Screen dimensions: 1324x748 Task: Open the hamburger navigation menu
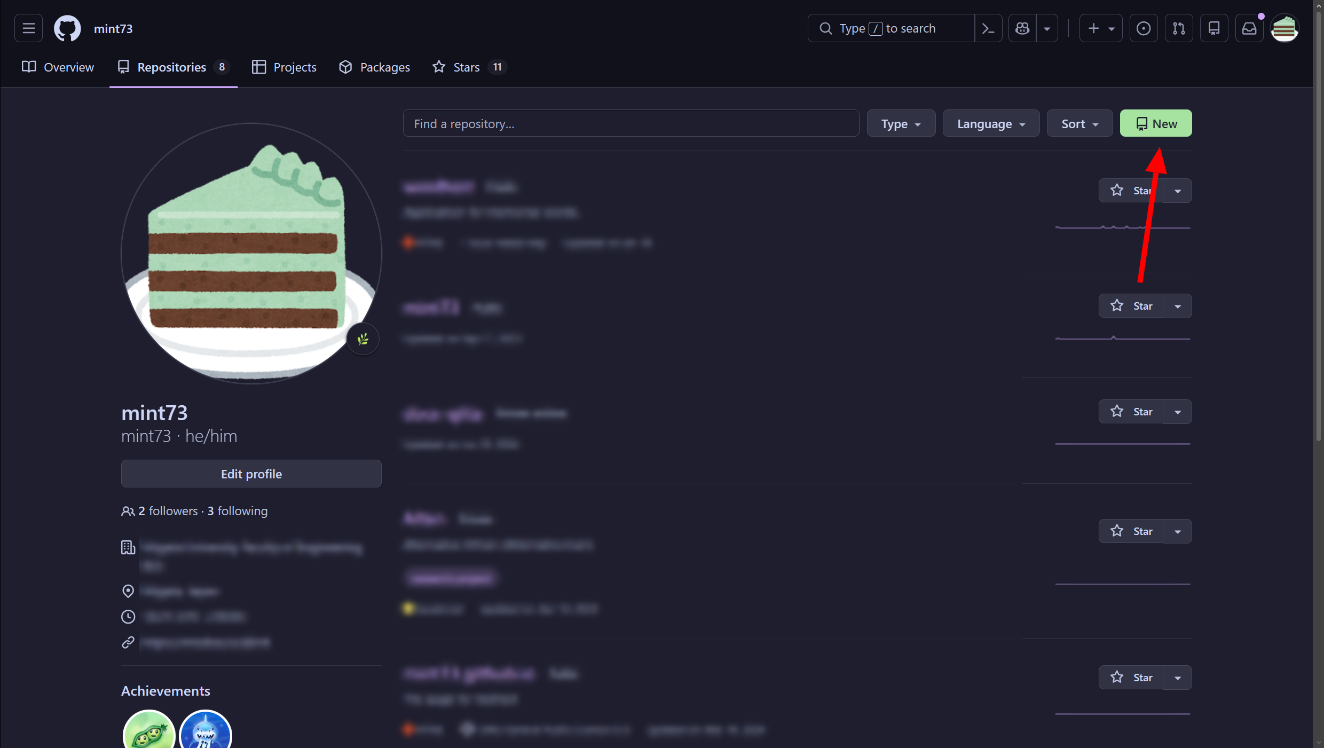[x=29, y=28]
